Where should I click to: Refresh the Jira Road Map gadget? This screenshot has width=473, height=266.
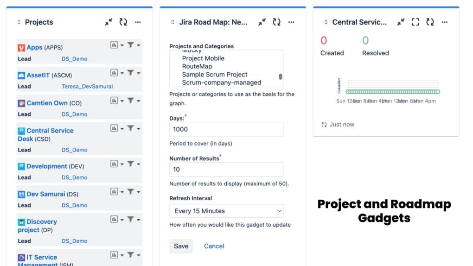[277, 22]
